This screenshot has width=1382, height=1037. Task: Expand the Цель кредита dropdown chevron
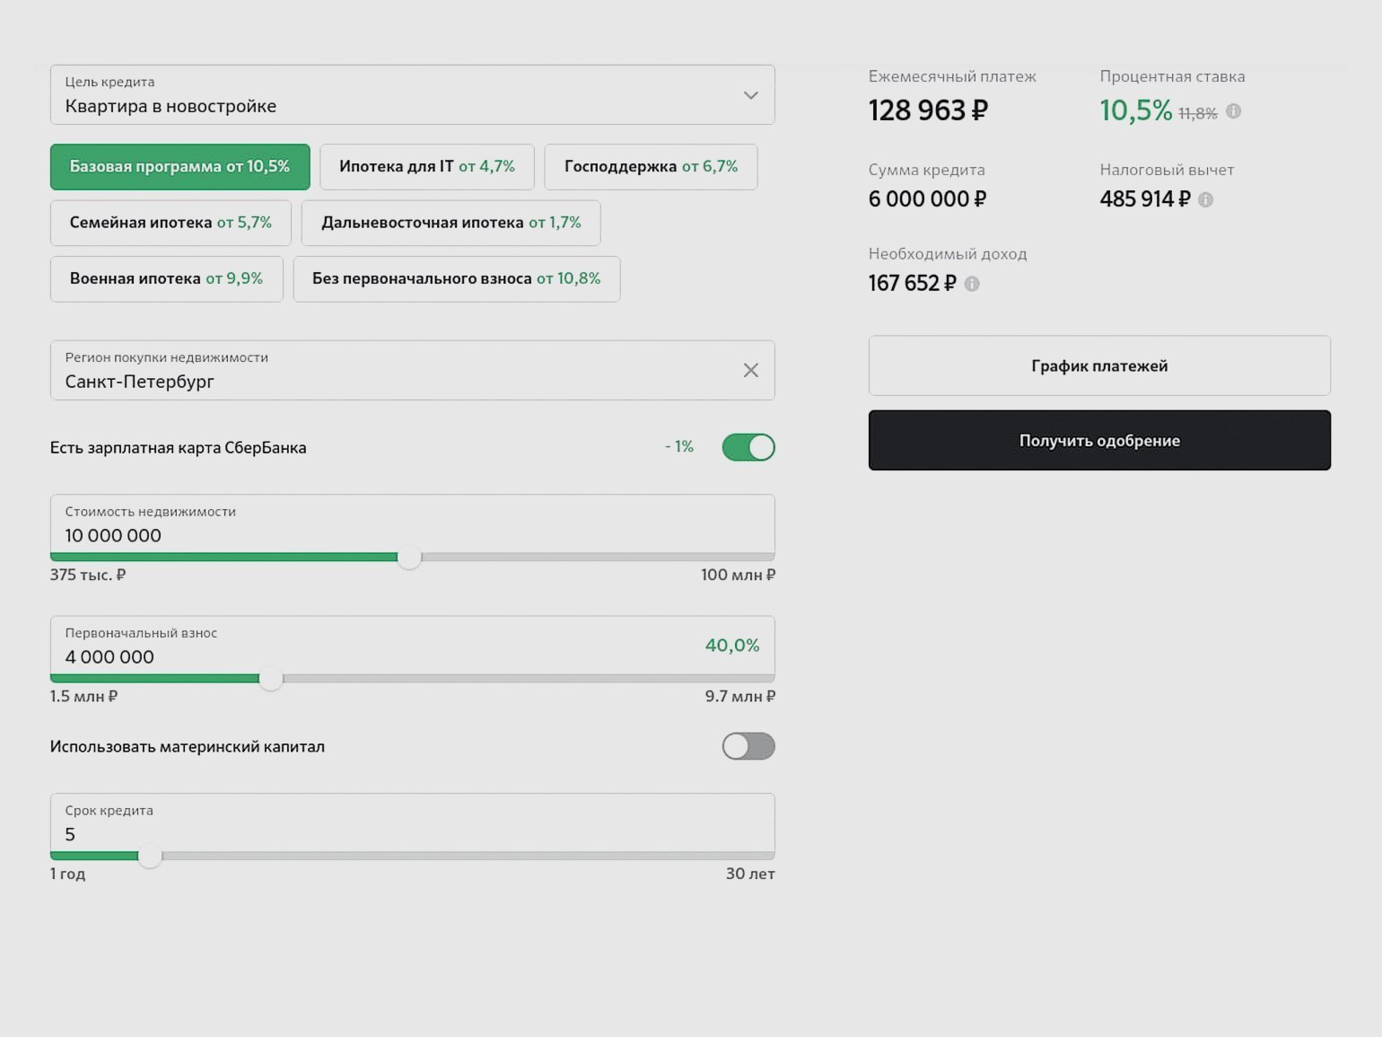(751, 95)
